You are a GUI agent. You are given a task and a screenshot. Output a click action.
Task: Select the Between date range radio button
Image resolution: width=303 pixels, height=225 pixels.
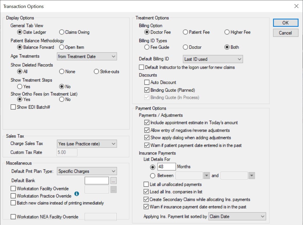click(153, 176)
